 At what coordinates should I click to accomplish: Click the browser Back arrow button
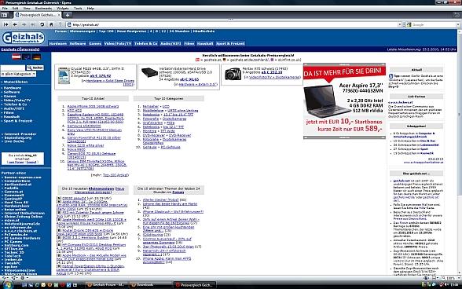(x=15, y=25)
